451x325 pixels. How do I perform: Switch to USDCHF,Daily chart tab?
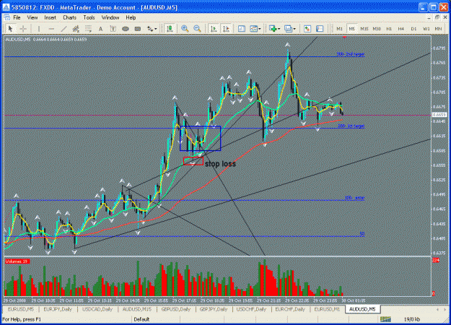pos(251,309)
